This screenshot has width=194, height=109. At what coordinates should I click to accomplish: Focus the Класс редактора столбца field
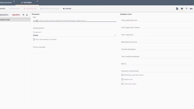coord(158,28)
